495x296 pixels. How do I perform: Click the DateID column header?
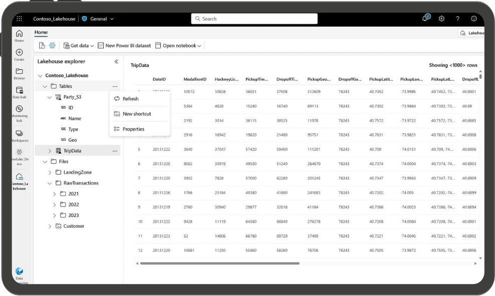159,79
